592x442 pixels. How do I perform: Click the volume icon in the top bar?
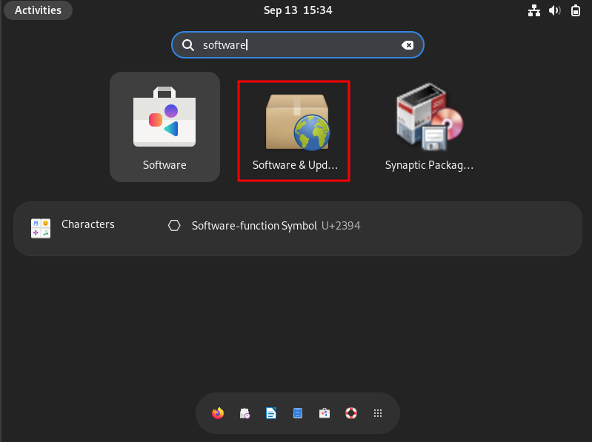click(x=554, y=10)
